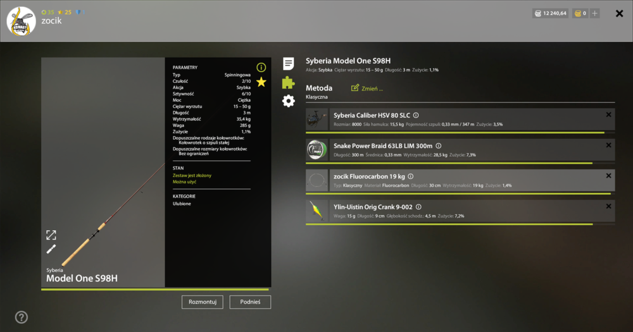The width and height of the screenshot is (633, 332).
Task: Click the yellow info circle icon in parameters
Action: tap(261, 68)
